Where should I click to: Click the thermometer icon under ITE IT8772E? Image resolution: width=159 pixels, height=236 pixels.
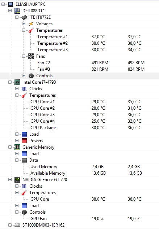click(31, 30)
